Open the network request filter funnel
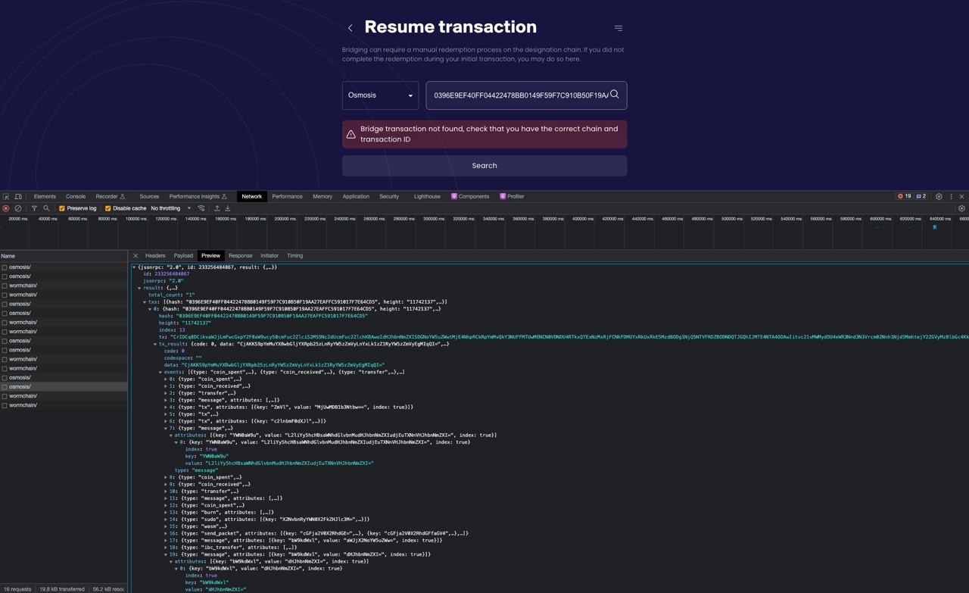This screenshot has width=969, height=593. (x=33, y=208)
